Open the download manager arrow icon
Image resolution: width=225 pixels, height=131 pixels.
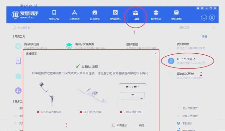point(204,18)
